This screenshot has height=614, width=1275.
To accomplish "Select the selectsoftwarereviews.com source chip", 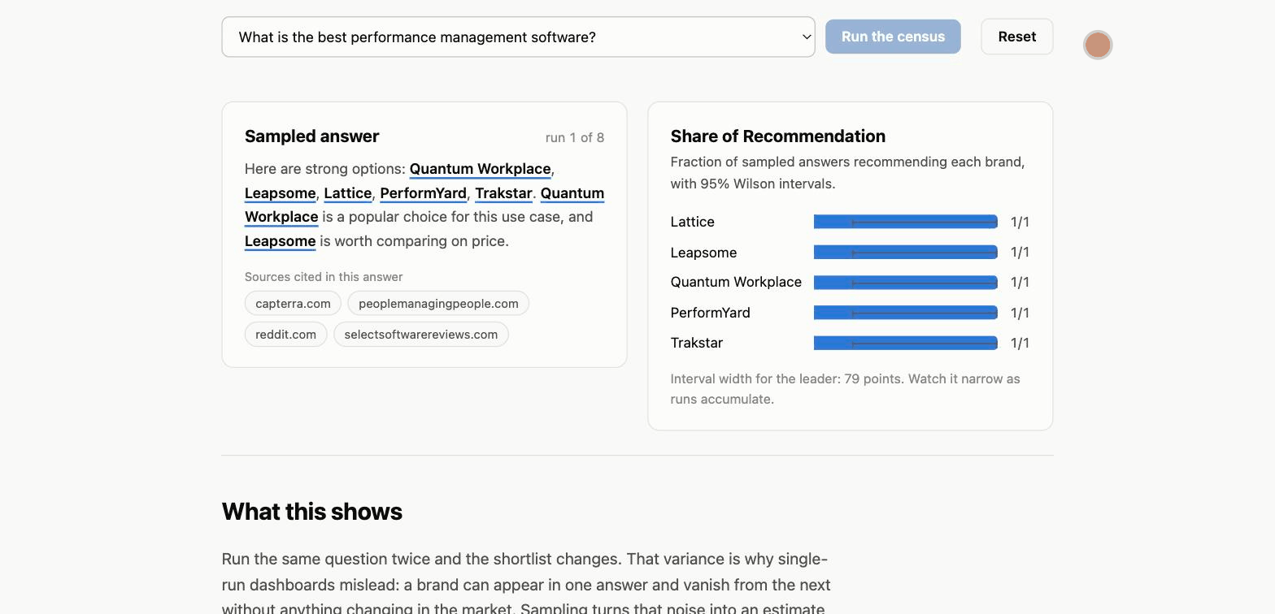I will [x=421, y=335].
